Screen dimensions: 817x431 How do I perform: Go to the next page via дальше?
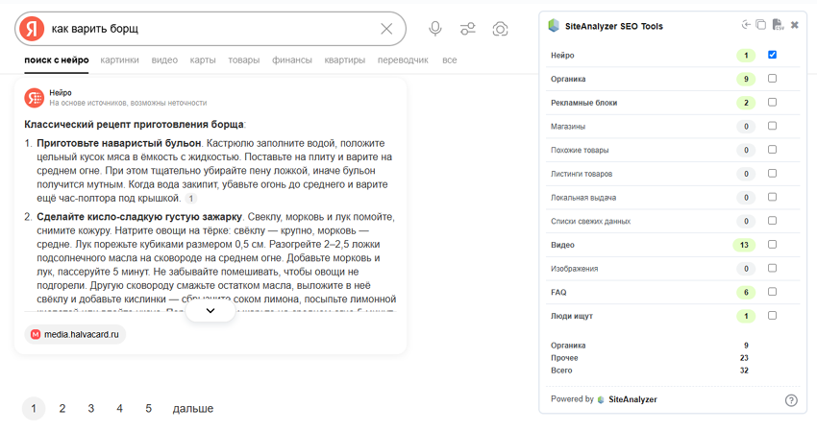[192, 408]
